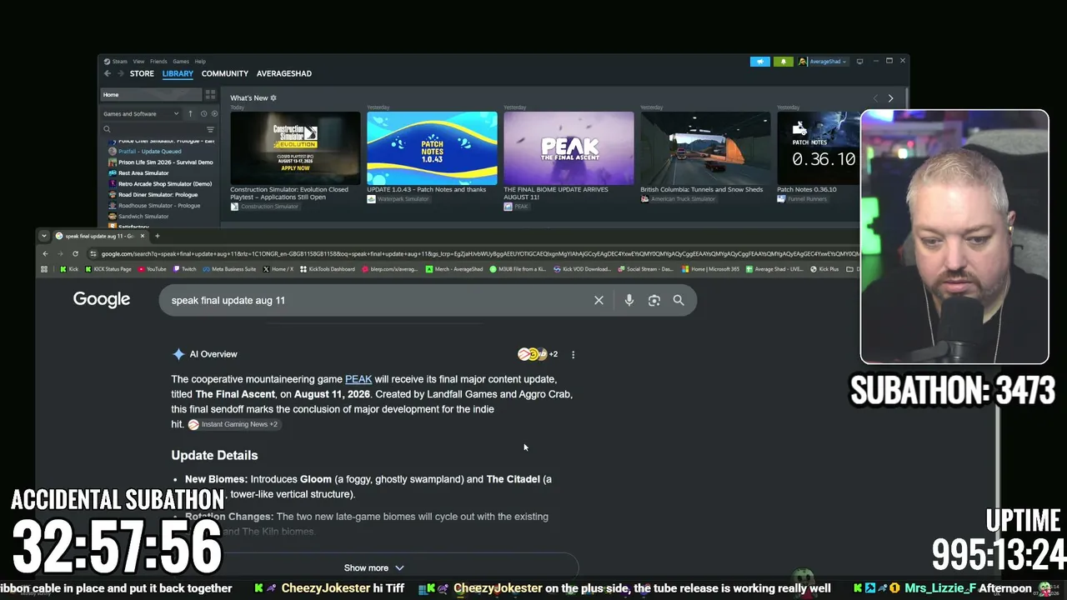Open AI Overview more options menu
1067x600 pixels.
[x=573, y=354]
